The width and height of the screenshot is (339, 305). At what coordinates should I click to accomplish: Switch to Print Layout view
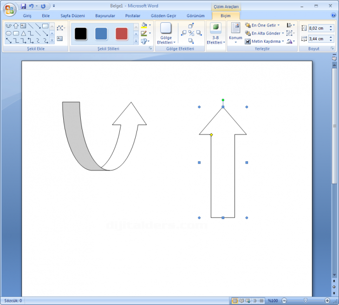[235, 301]
